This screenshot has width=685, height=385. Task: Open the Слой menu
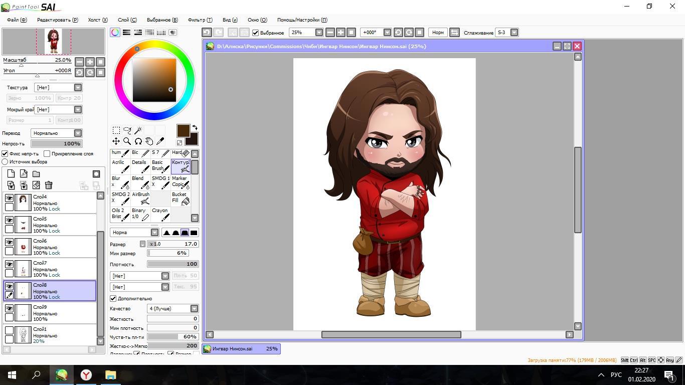tap(127, 20)
